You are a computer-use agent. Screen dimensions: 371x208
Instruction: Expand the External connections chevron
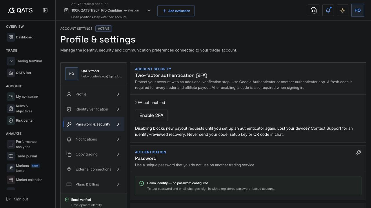click(x=118, y=169)
